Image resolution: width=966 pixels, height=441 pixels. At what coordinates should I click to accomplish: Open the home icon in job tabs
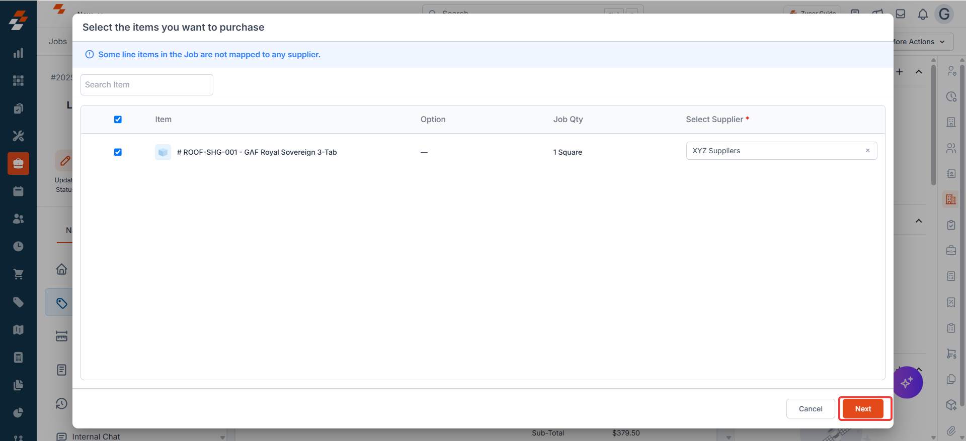(61, 269)
